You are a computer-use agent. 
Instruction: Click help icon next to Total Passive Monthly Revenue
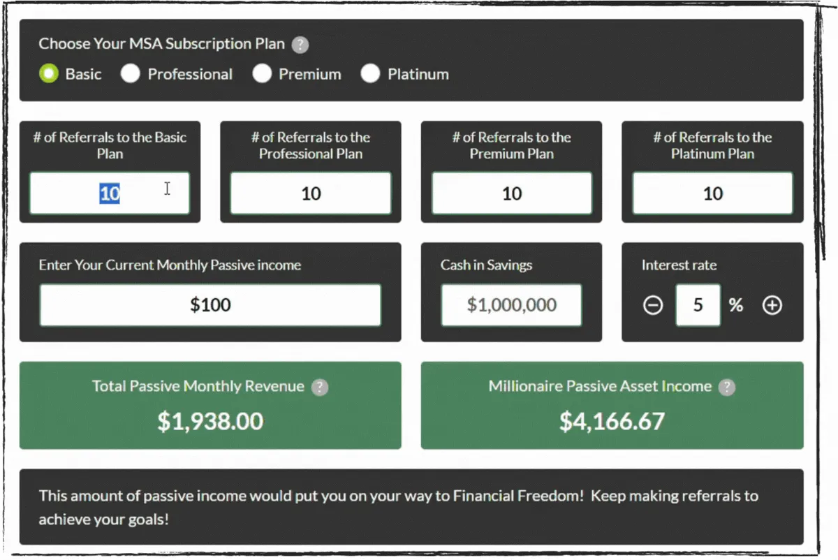click(x=319, y=388)
